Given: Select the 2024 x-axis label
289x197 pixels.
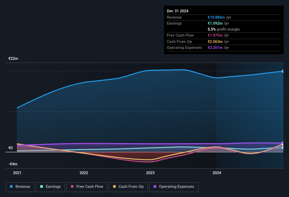Looking at the screenshot, I should [217, 173].
